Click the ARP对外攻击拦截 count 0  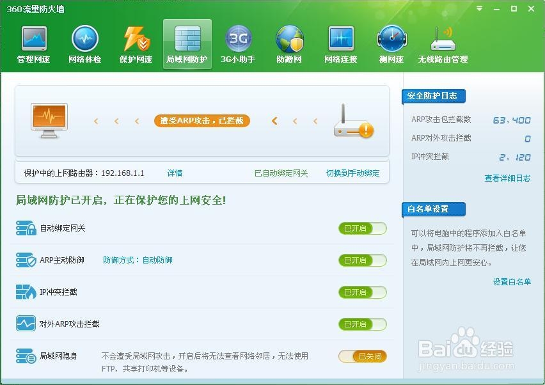[527, 139]
